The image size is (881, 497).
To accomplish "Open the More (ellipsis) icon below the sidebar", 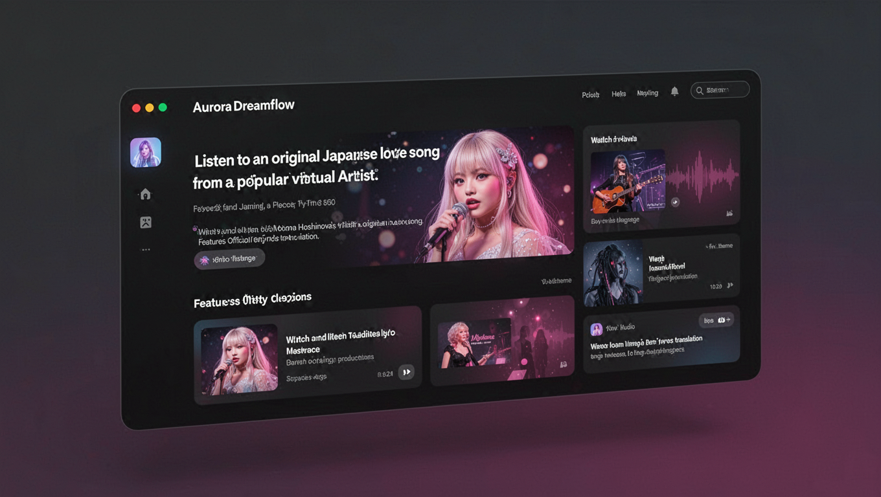I will click(146, 249).
